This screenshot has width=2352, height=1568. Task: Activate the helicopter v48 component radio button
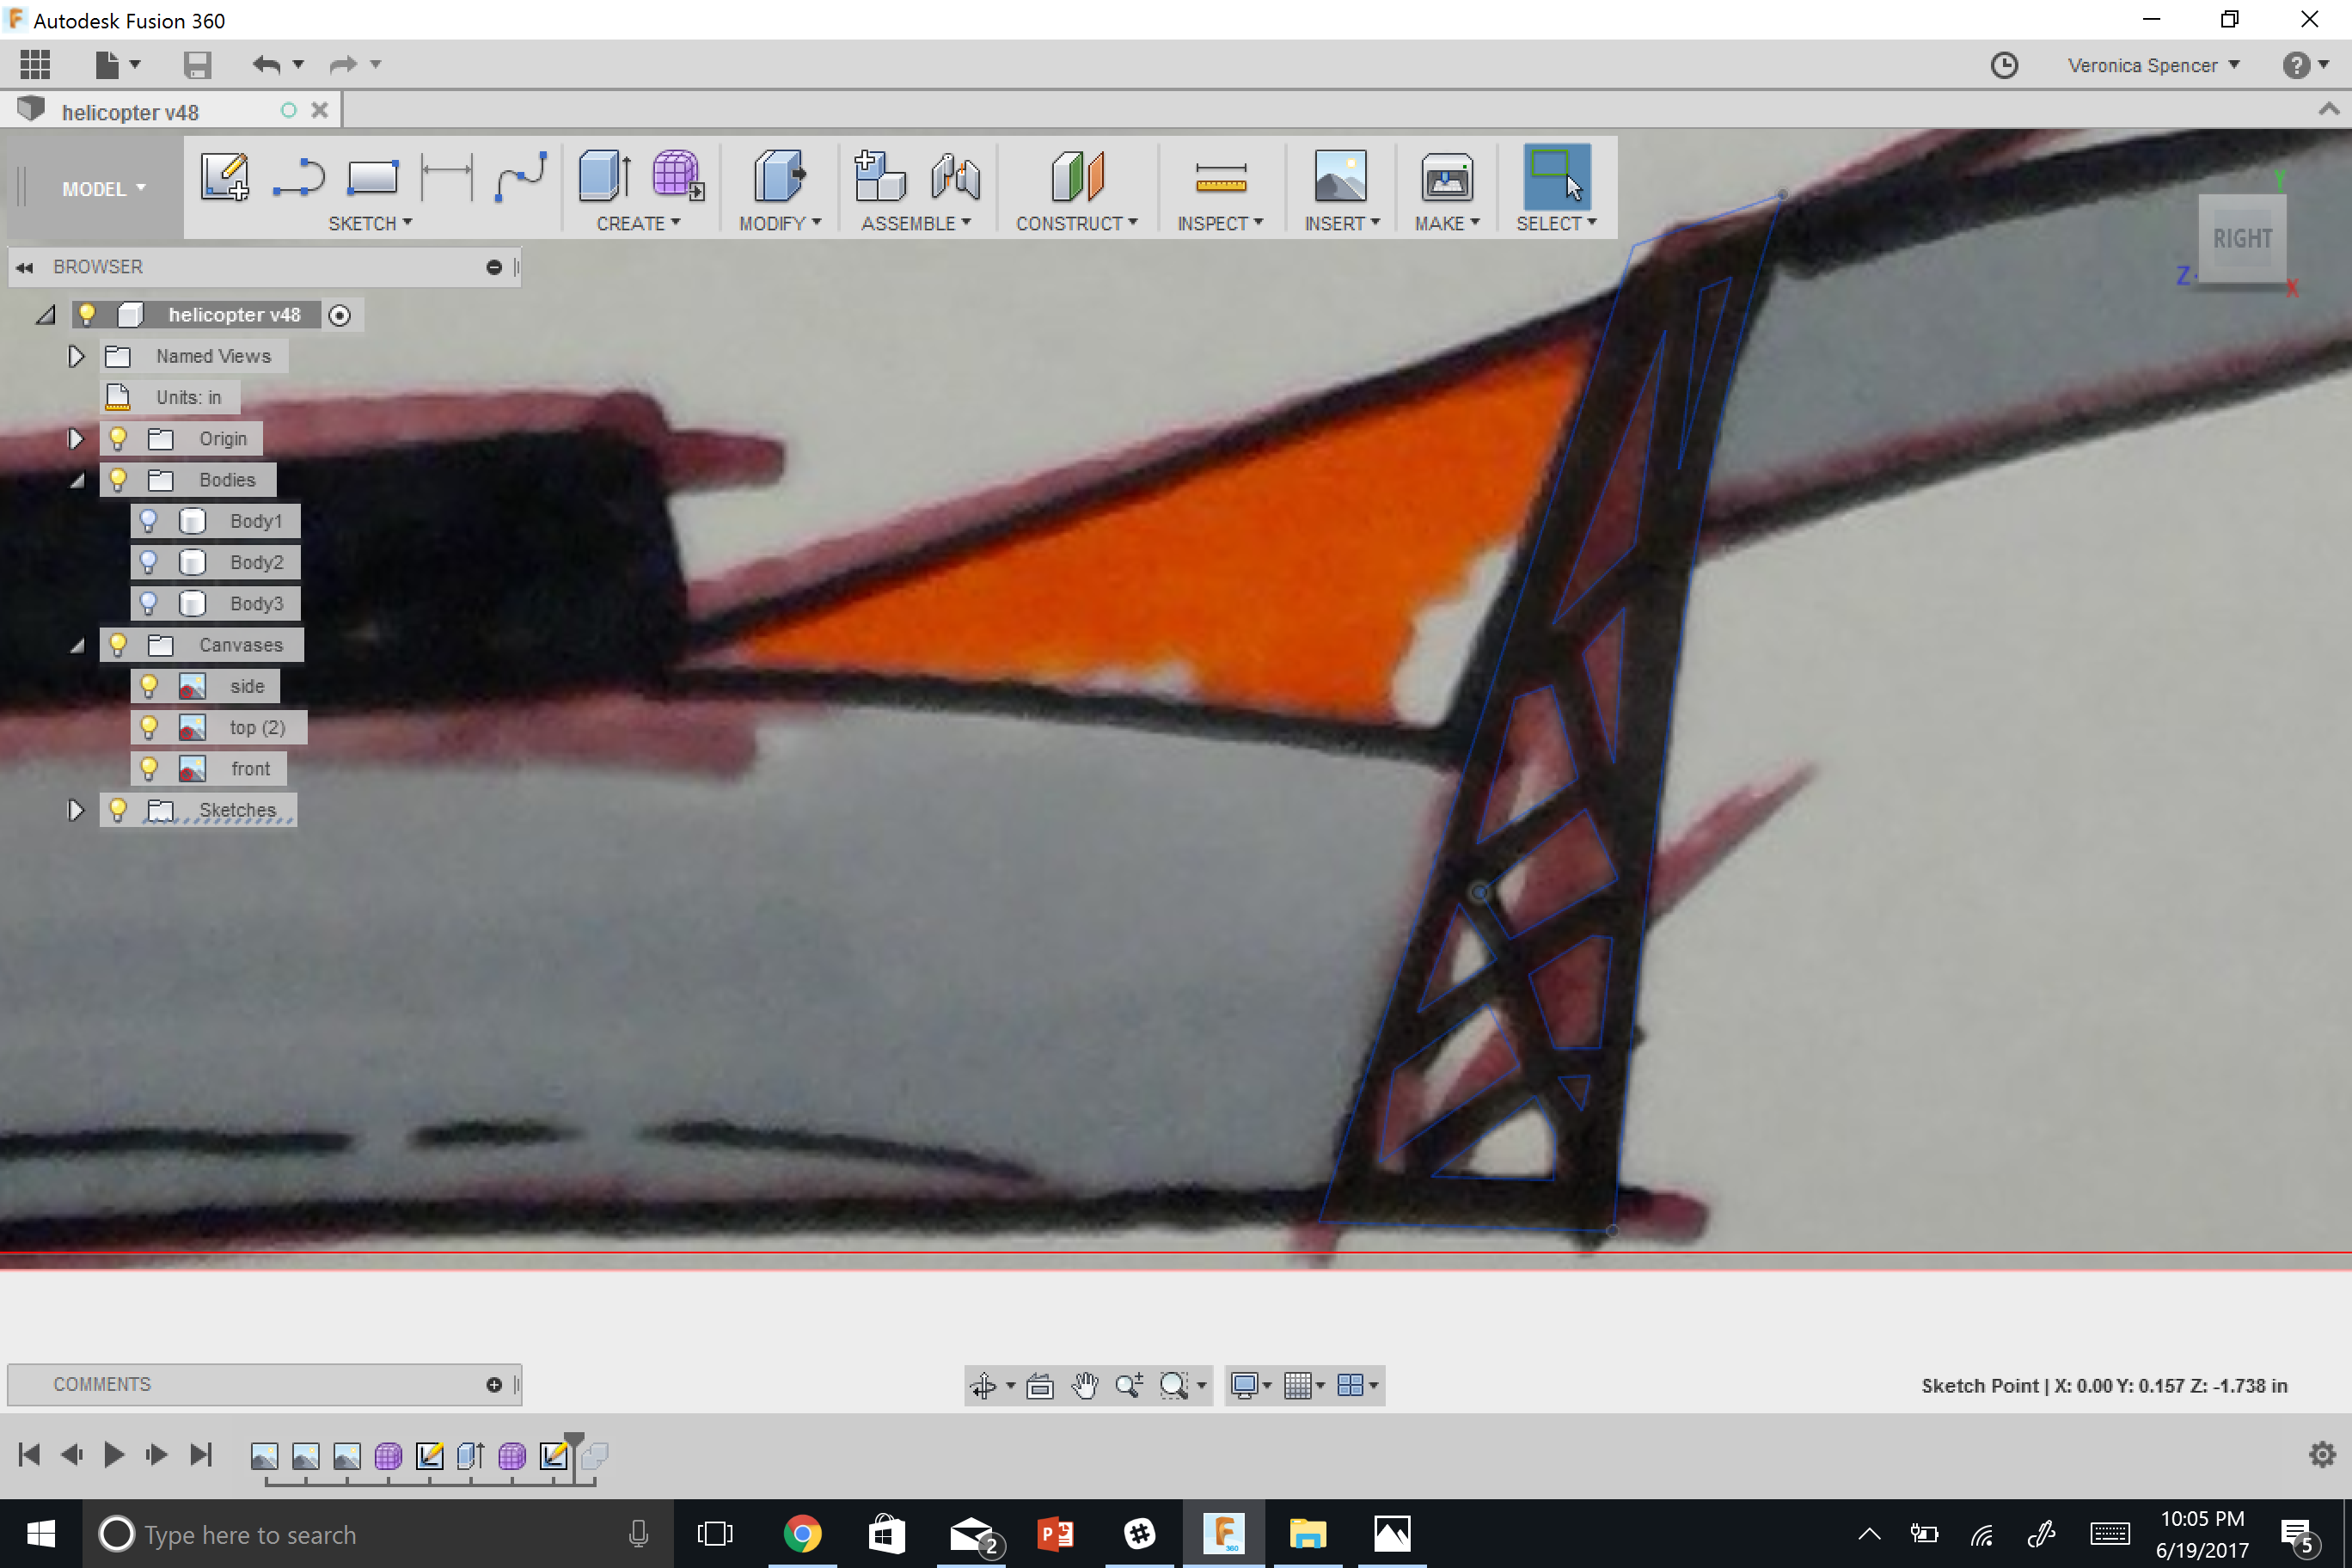(x=340, y=316)
